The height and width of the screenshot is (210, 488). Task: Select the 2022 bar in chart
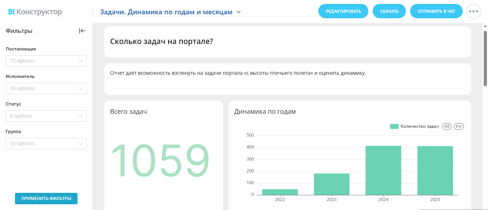(x=280, y=192)
